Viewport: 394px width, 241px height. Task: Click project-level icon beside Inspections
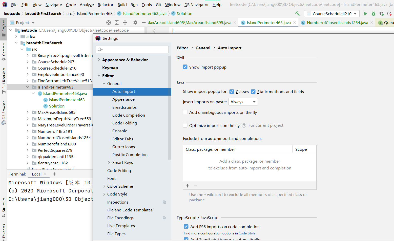pos(164,202)
